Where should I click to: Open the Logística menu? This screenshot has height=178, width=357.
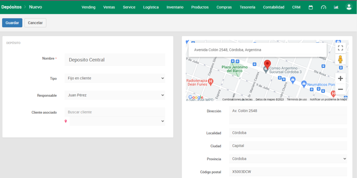pyautogui.click(x=151, y=7)
